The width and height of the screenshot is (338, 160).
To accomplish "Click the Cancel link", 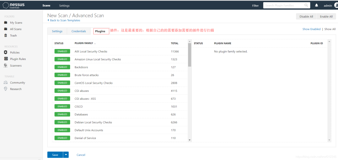I will (x=81, y=155).
